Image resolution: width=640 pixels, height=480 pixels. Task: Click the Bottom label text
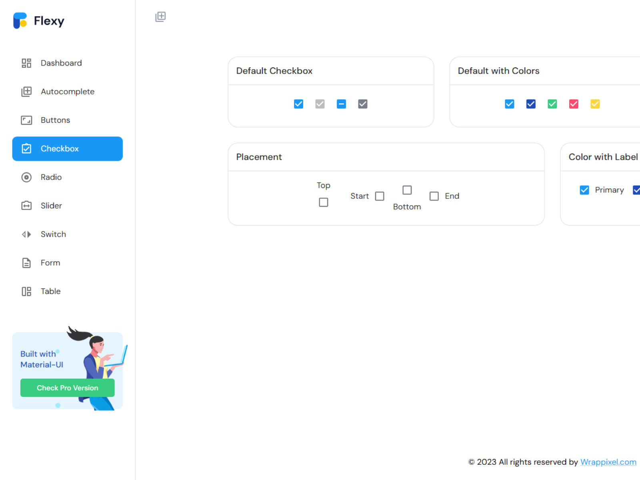coord(407,207)
